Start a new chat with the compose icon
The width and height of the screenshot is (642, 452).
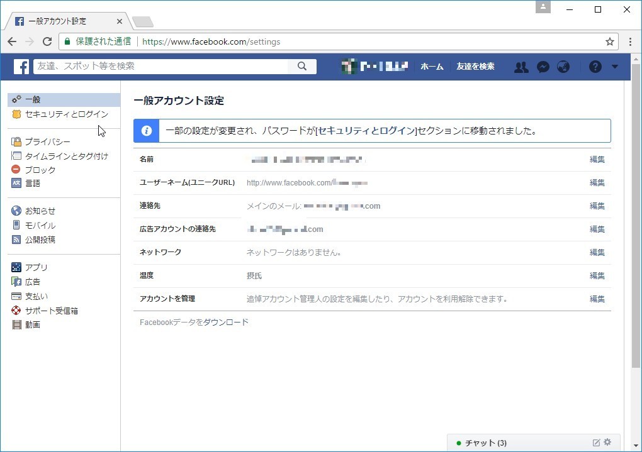(x=595, y=442)
